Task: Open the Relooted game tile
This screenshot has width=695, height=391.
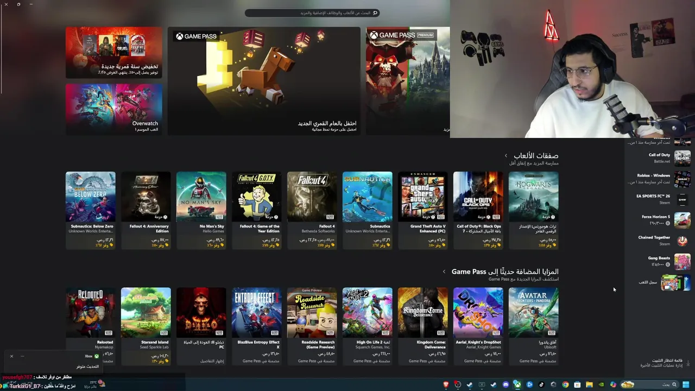Action: point(91,326)
